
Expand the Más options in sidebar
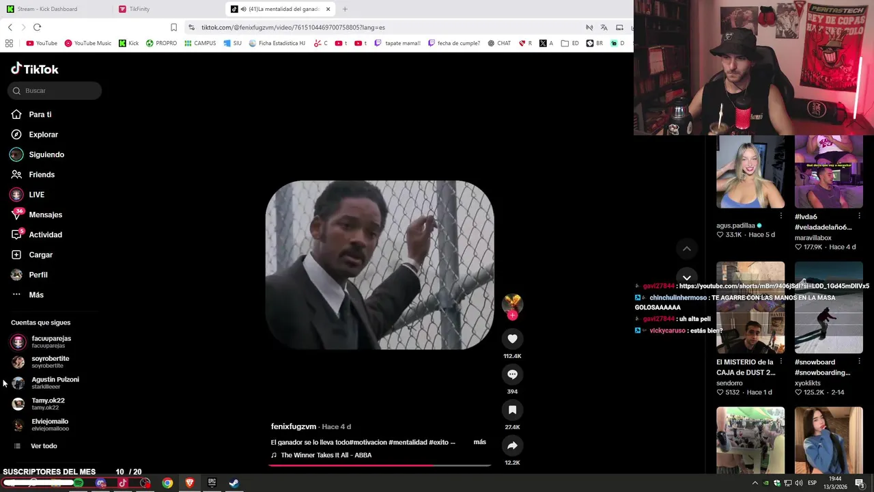click(36, 295)
